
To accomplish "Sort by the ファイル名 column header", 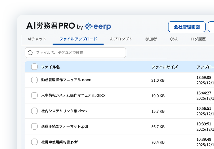I will click(50, 67).
